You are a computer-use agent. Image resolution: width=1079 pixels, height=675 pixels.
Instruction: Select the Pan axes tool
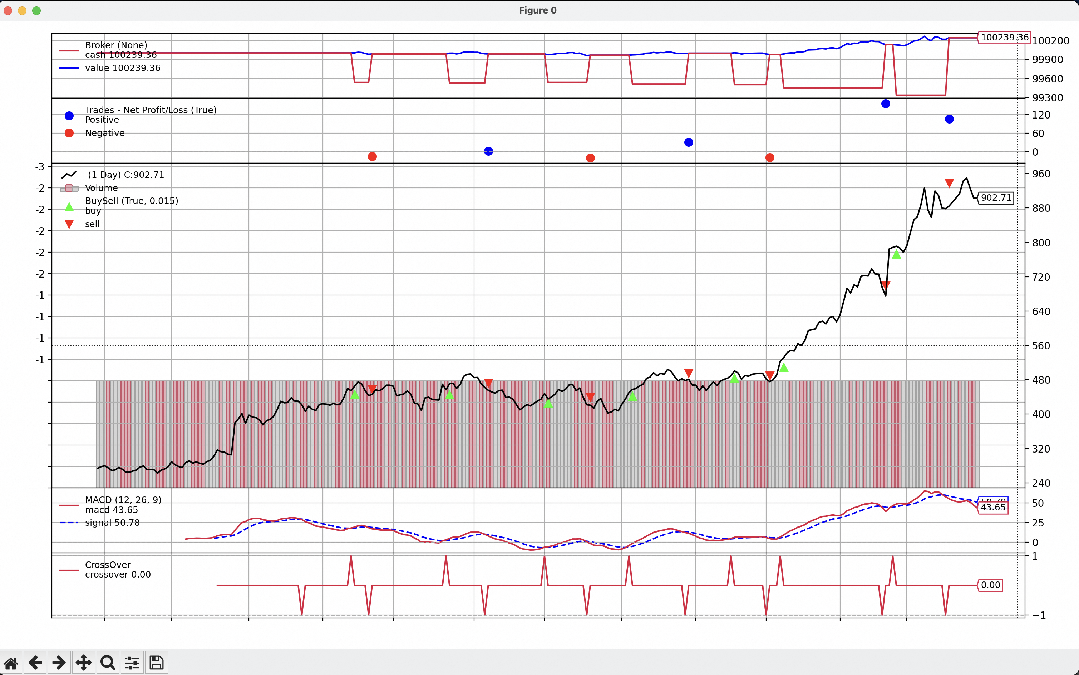click(x=84, y=662)
